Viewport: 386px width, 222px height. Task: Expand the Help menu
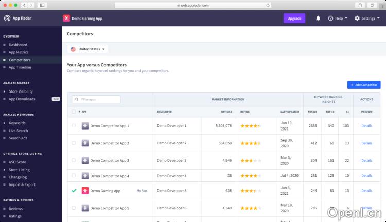[x=338, y=18]
